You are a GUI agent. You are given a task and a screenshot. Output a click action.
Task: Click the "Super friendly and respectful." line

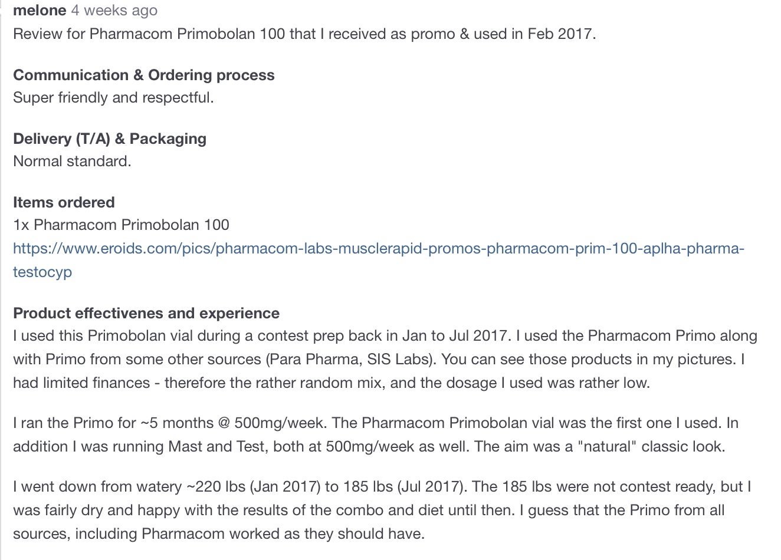pos(113,97)
